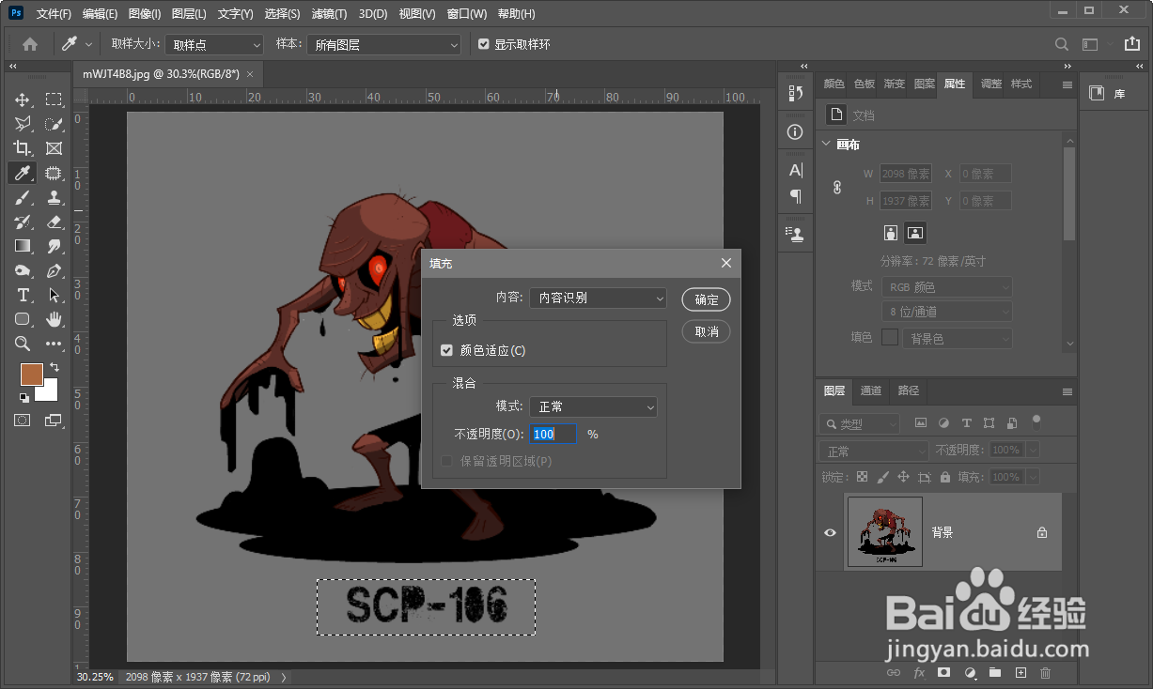
Task: Click the delete layer trash icon
Action: tap(1045, 672)
